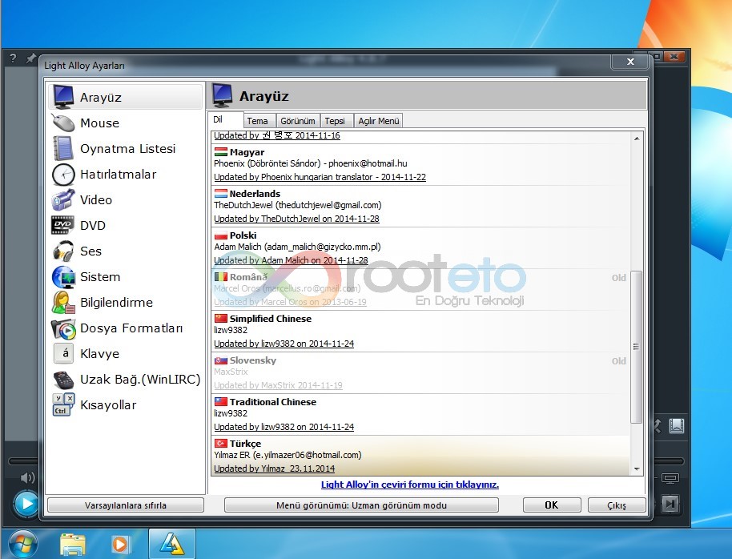Click 'Updated by Adam Malich on 2014-11-28' text
732x559 pixels.
click(x=291, y=260)
